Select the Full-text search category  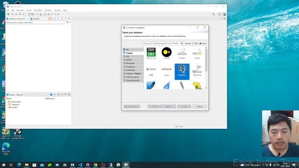[133, 77]
